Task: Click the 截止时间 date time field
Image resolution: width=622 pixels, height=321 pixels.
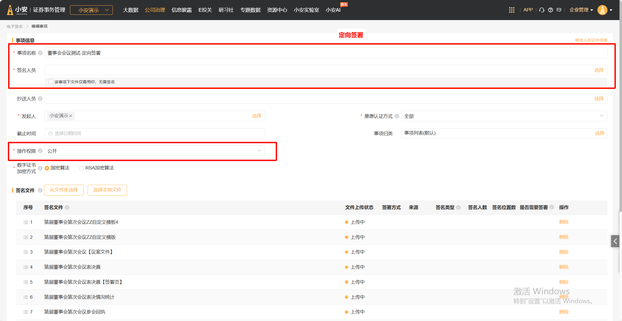Action: 155,133
